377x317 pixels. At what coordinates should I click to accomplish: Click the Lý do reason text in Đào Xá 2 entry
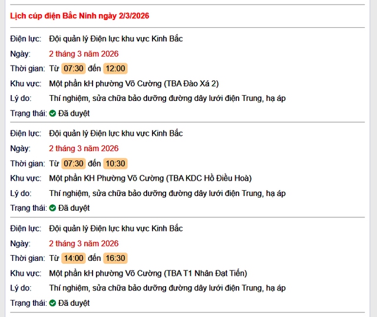click(x=167, y=98)
